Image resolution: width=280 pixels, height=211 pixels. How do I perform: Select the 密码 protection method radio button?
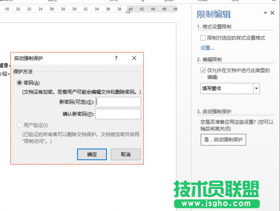pyautogui.click(x=19, y=82)
